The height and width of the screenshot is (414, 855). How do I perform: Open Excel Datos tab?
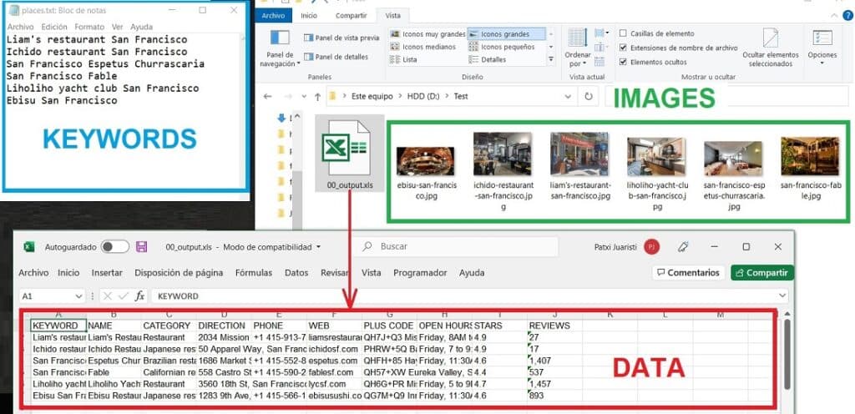[296, 272]
